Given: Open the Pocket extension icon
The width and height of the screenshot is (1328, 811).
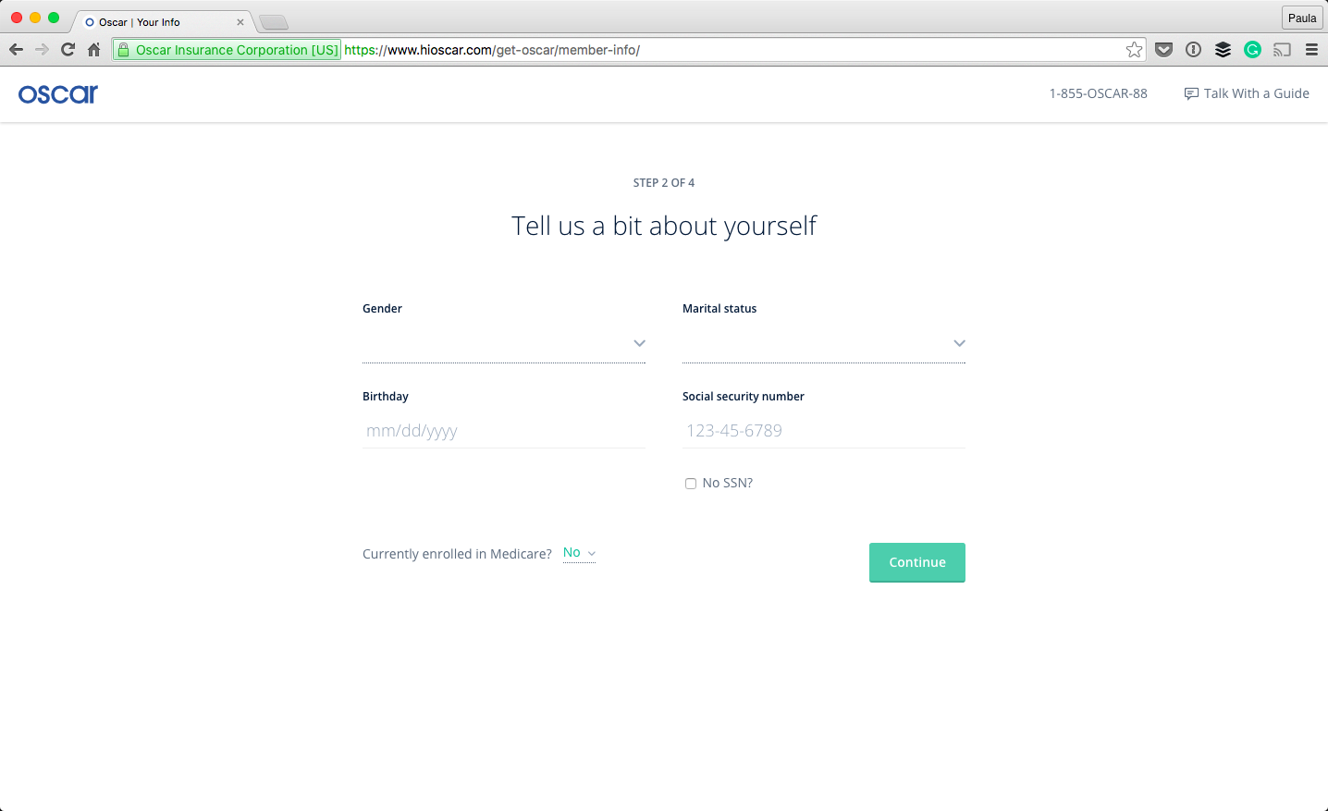Looking at the screenshot, I should pos(1164,50).
